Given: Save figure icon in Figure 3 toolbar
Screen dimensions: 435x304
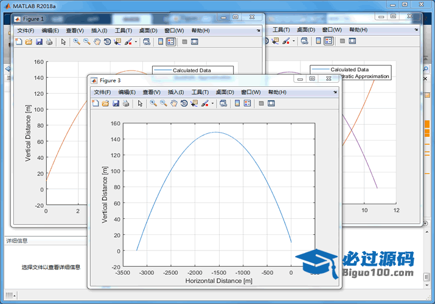Looking at the screenshot, I should 116,103.
